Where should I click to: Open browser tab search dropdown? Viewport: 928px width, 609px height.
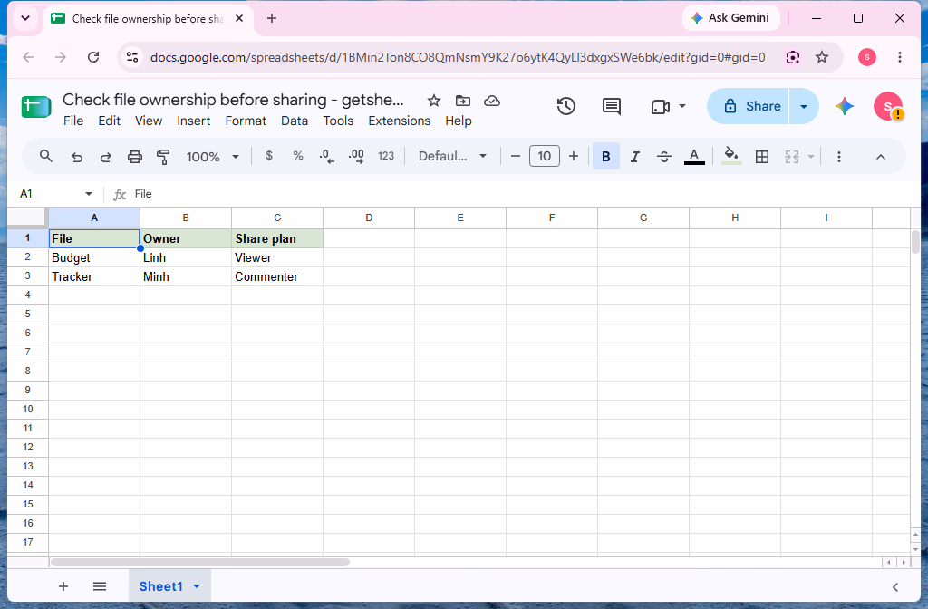click(25, 18)
